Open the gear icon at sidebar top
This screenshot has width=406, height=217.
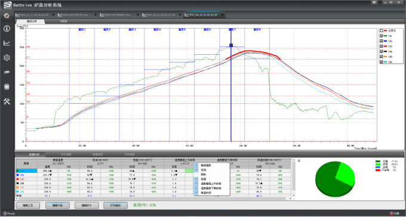[7, 15]
